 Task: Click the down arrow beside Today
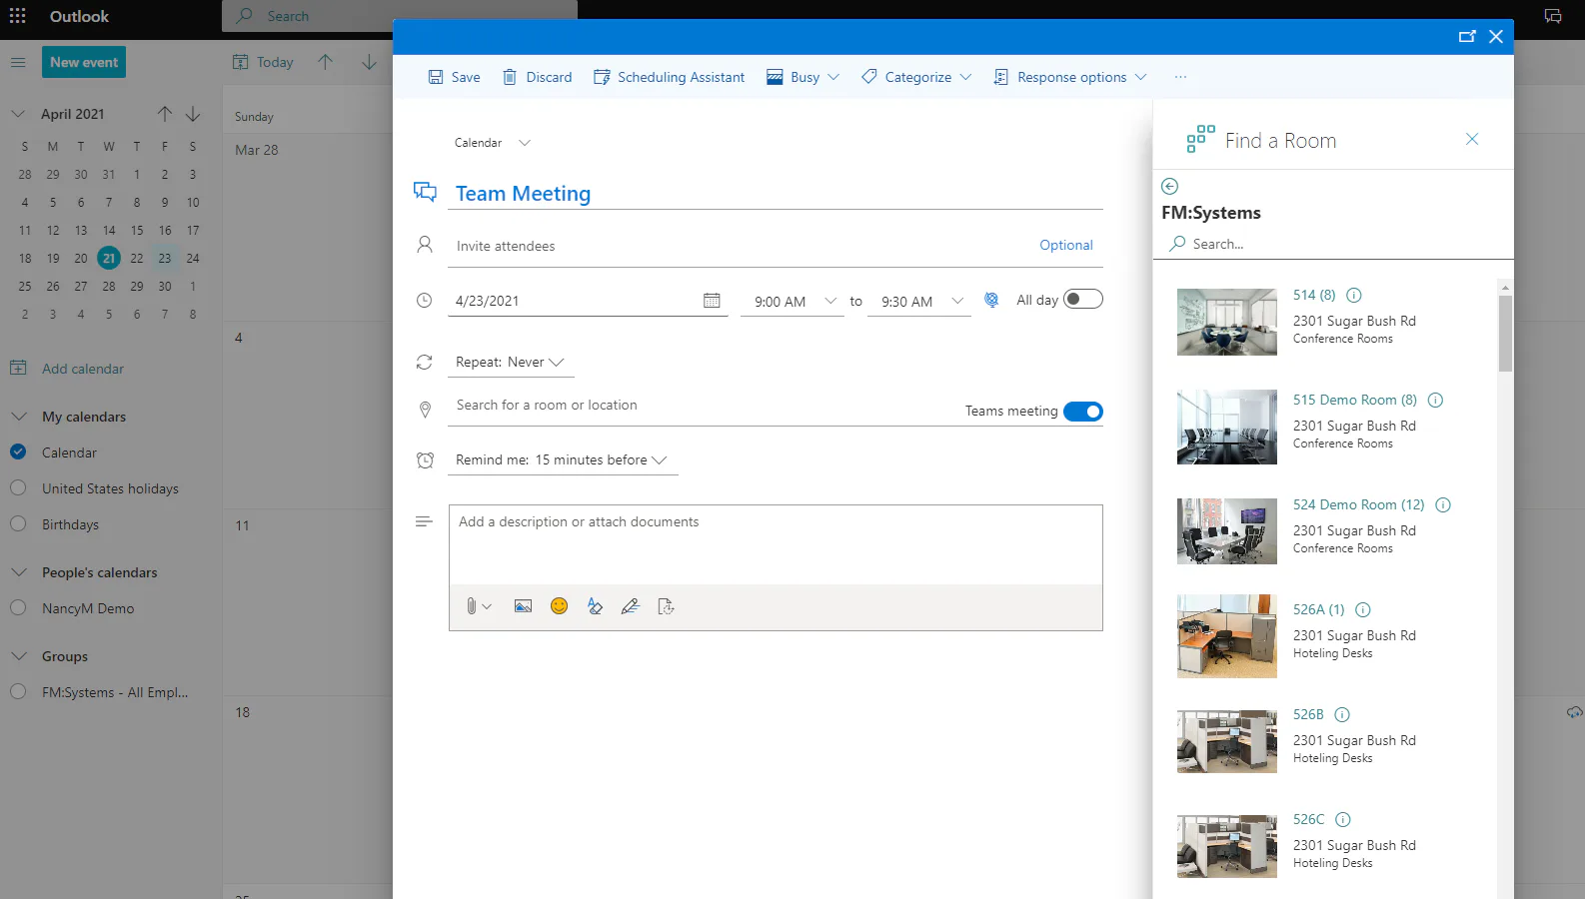tap(370, 62)
